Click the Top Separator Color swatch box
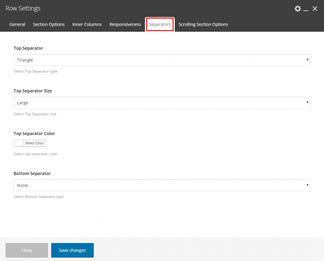The height and width of the screenshot is (261, 324). tap(19, 143)
